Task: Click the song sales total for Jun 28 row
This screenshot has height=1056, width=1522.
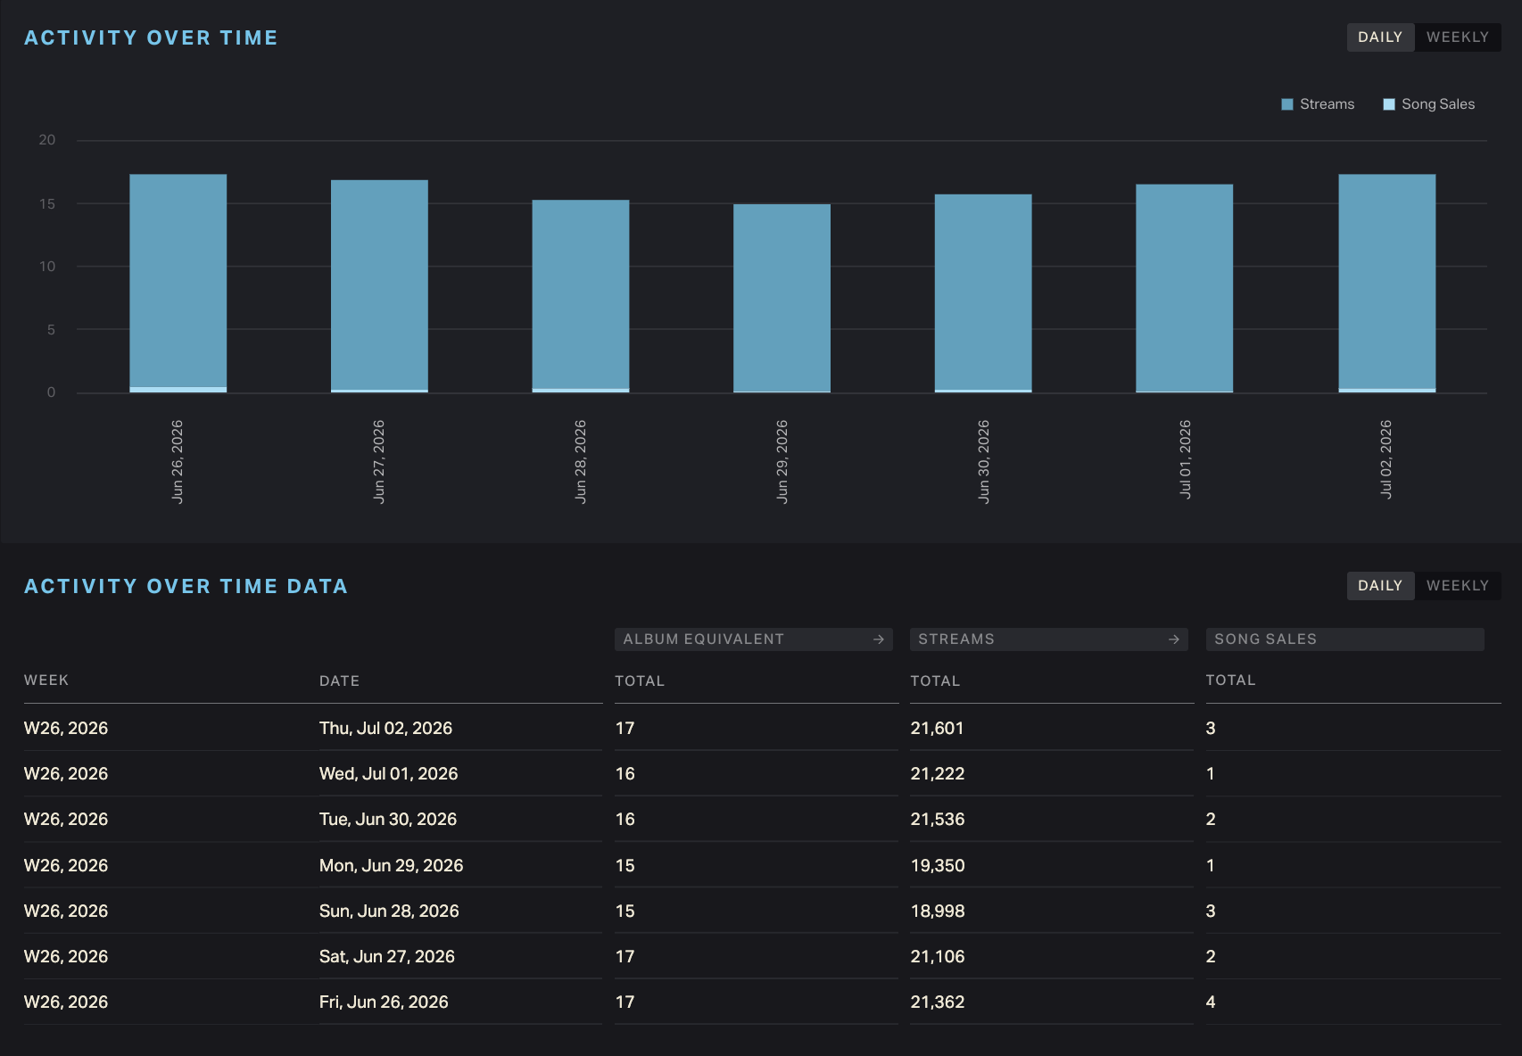Action: point(1211,912)
